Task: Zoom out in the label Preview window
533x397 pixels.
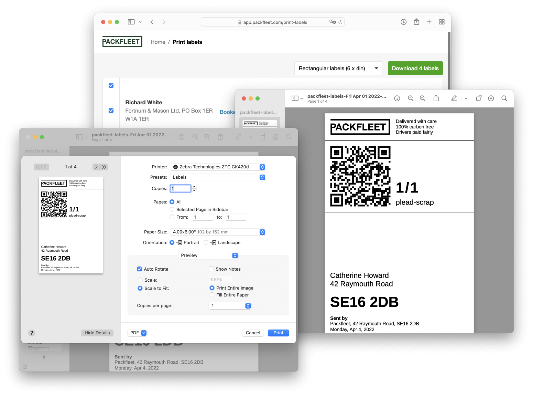Action: pyautogui.click(x=411, y=98)
